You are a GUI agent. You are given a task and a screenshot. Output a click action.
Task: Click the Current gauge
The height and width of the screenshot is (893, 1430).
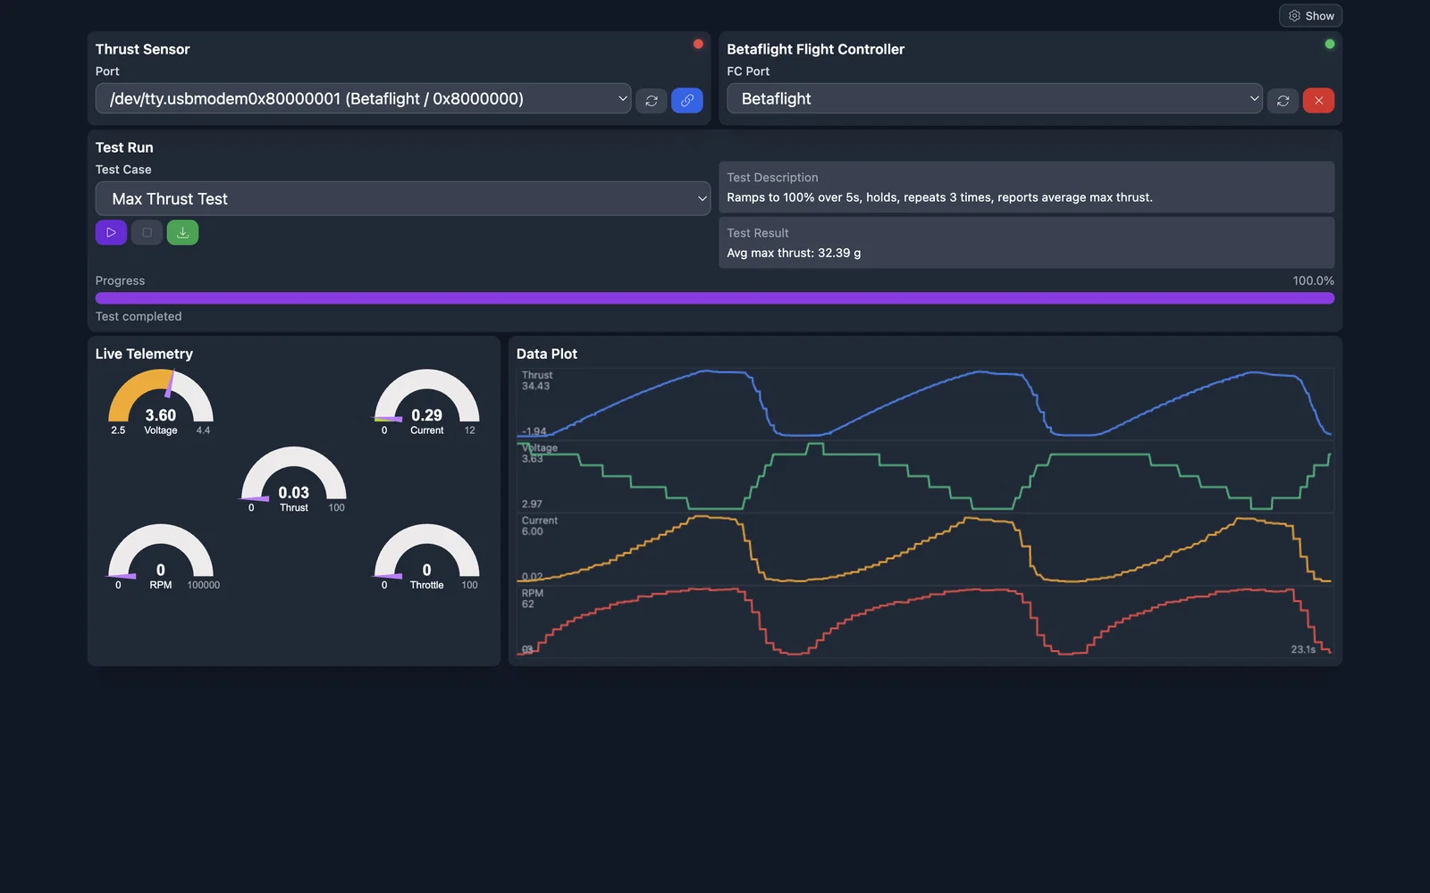pyautogui.click(x=427, y=402)
